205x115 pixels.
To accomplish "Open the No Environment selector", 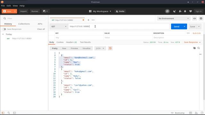I will (x=173, y=19).
